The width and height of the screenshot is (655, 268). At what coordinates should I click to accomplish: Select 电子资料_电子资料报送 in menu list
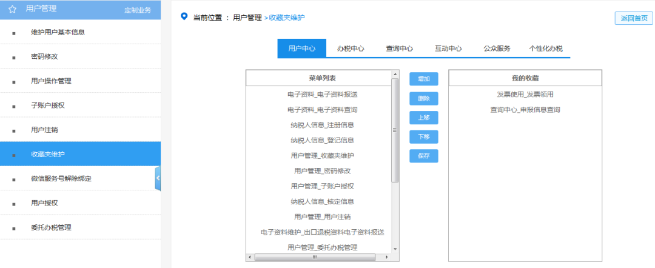click(323, 95)
